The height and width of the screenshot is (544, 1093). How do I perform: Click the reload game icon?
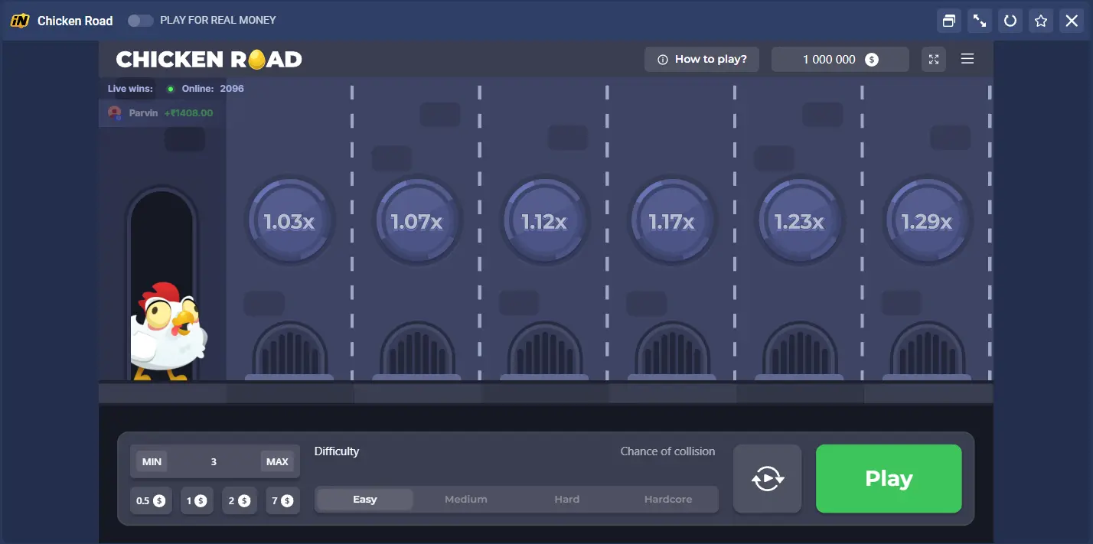click(x=1010, y=21)
